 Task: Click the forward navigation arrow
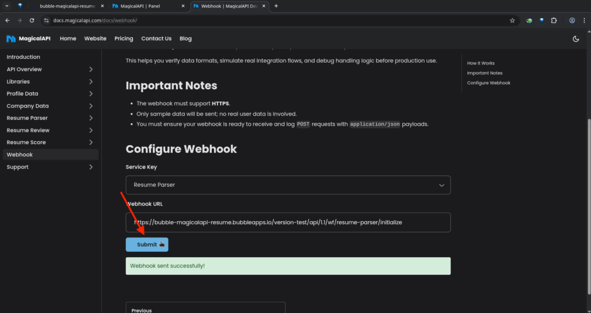click(20, 20)
